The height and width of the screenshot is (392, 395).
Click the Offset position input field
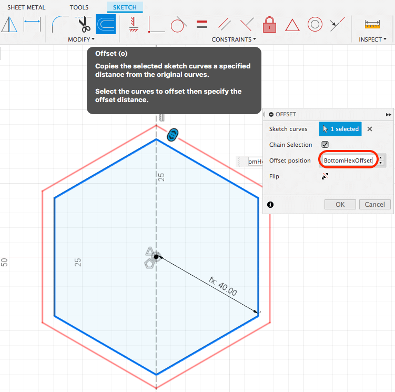pyautogui.click(x=348, y=160)
